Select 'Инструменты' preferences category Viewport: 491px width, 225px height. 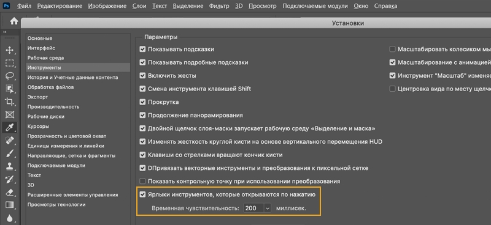[x=78, y=67]
